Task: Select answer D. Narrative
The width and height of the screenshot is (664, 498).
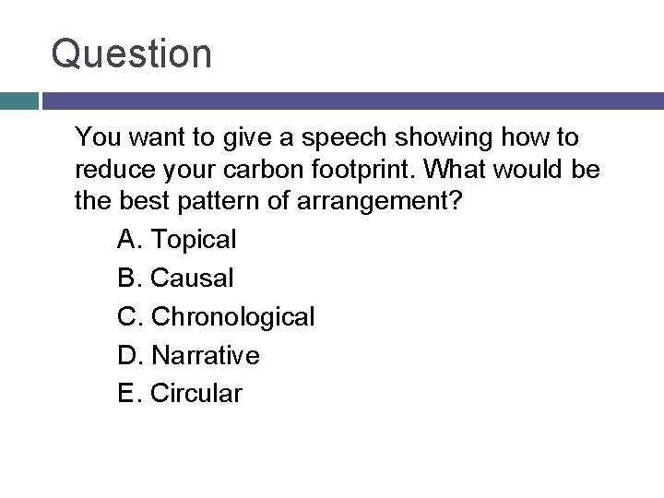Action: click(x=188, y=355)
